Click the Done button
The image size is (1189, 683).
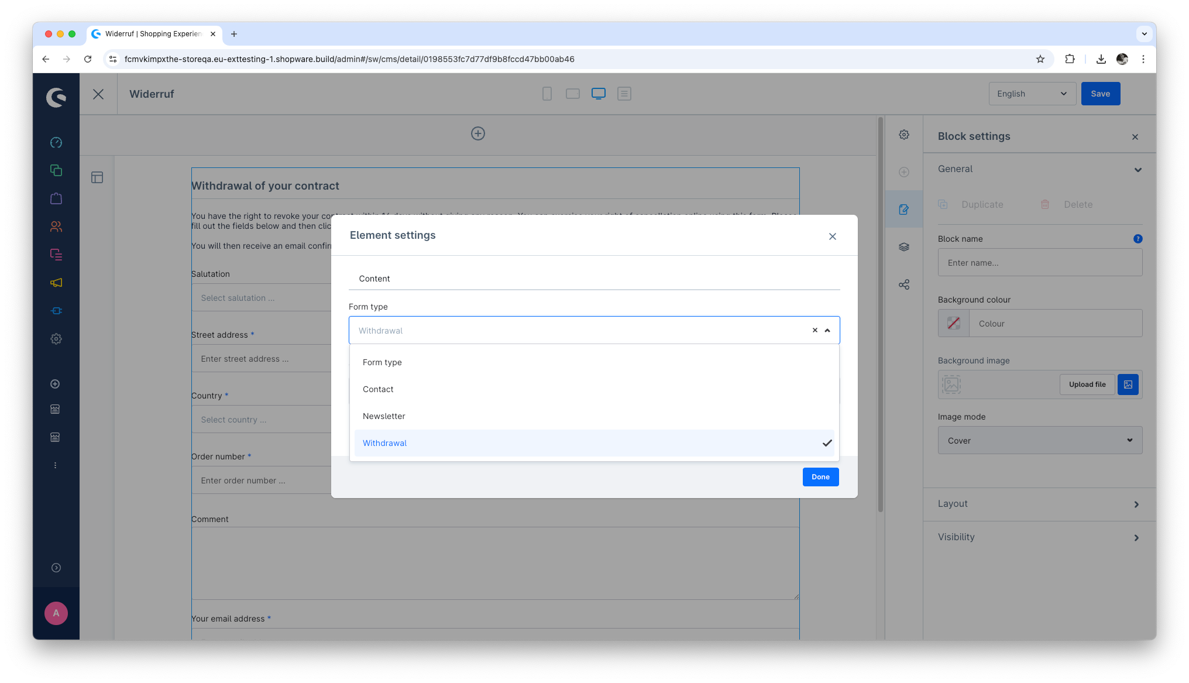click(x=820, y=477)
